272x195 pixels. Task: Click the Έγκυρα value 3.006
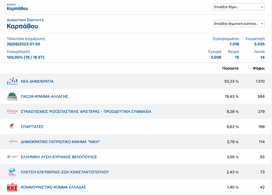tap(216, 57)
